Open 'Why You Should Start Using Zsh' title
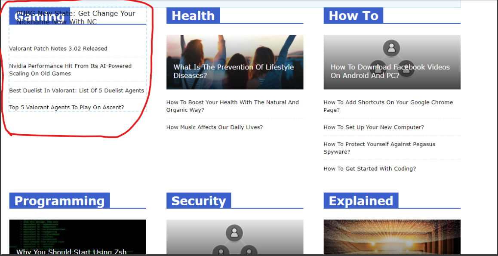This screenshot has width=498, height=256. [x=71, y=252]
